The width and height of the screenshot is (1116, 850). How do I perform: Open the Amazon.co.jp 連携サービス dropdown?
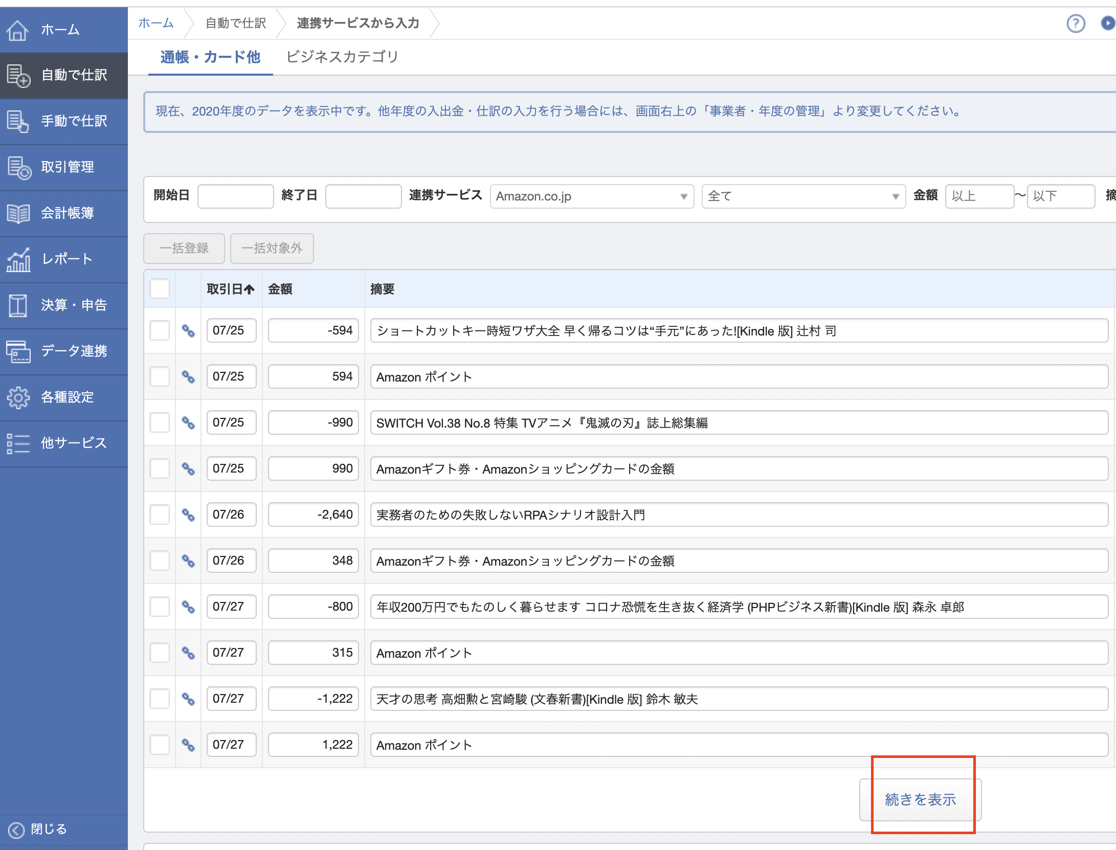coord(592,196)
